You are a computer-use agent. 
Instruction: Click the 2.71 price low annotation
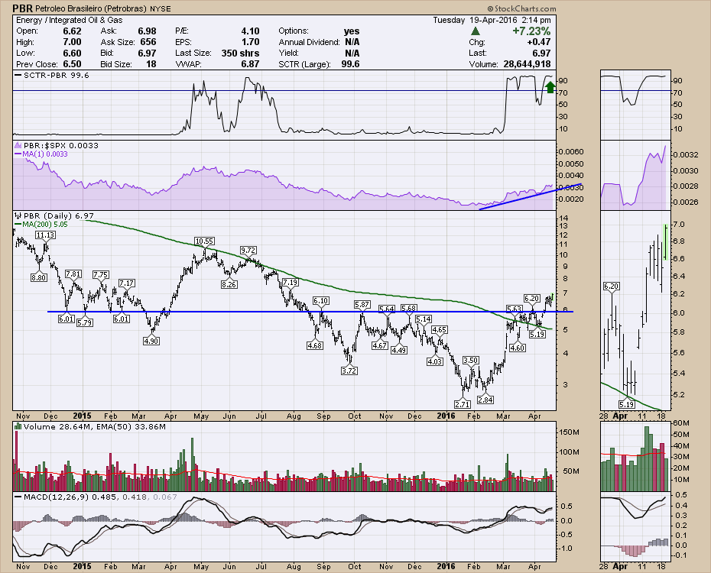462,403
